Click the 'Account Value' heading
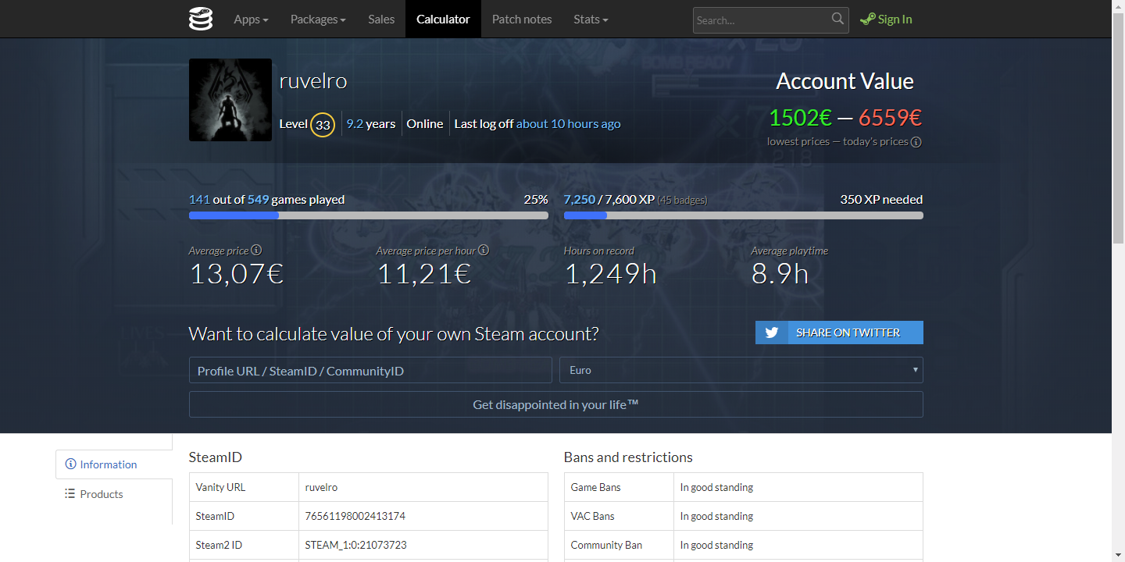 point(845,81)
